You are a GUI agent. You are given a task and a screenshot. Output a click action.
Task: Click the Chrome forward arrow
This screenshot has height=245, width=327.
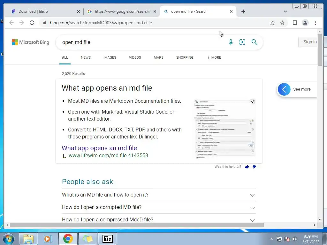pyautogui.click(x=22, y=23)
